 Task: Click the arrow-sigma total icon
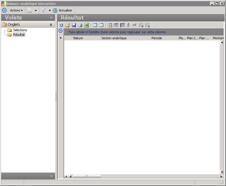pyautogui.click(x=135, y=25)
